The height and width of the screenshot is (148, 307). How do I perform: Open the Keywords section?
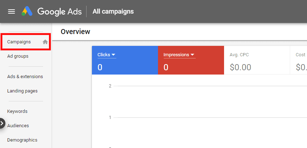[17, 111]
